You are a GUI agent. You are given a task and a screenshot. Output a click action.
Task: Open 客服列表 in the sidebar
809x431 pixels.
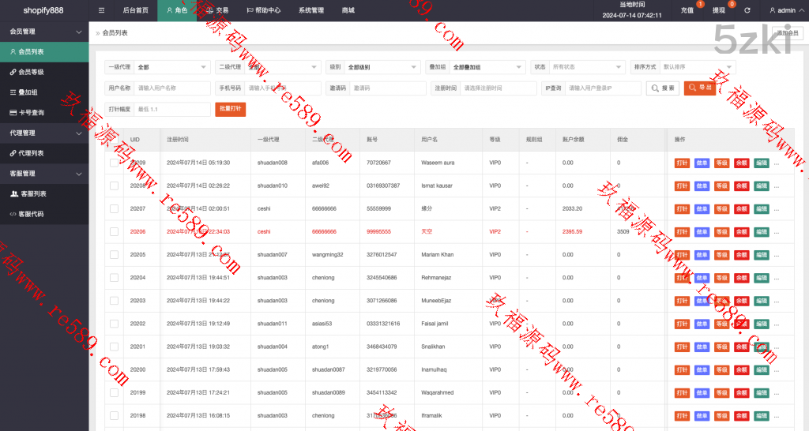(x=32, y=193)
